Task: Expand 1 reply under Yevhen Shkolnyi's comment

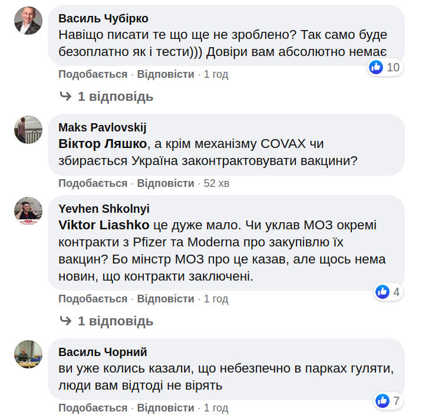Action: (x=108, y=321)
